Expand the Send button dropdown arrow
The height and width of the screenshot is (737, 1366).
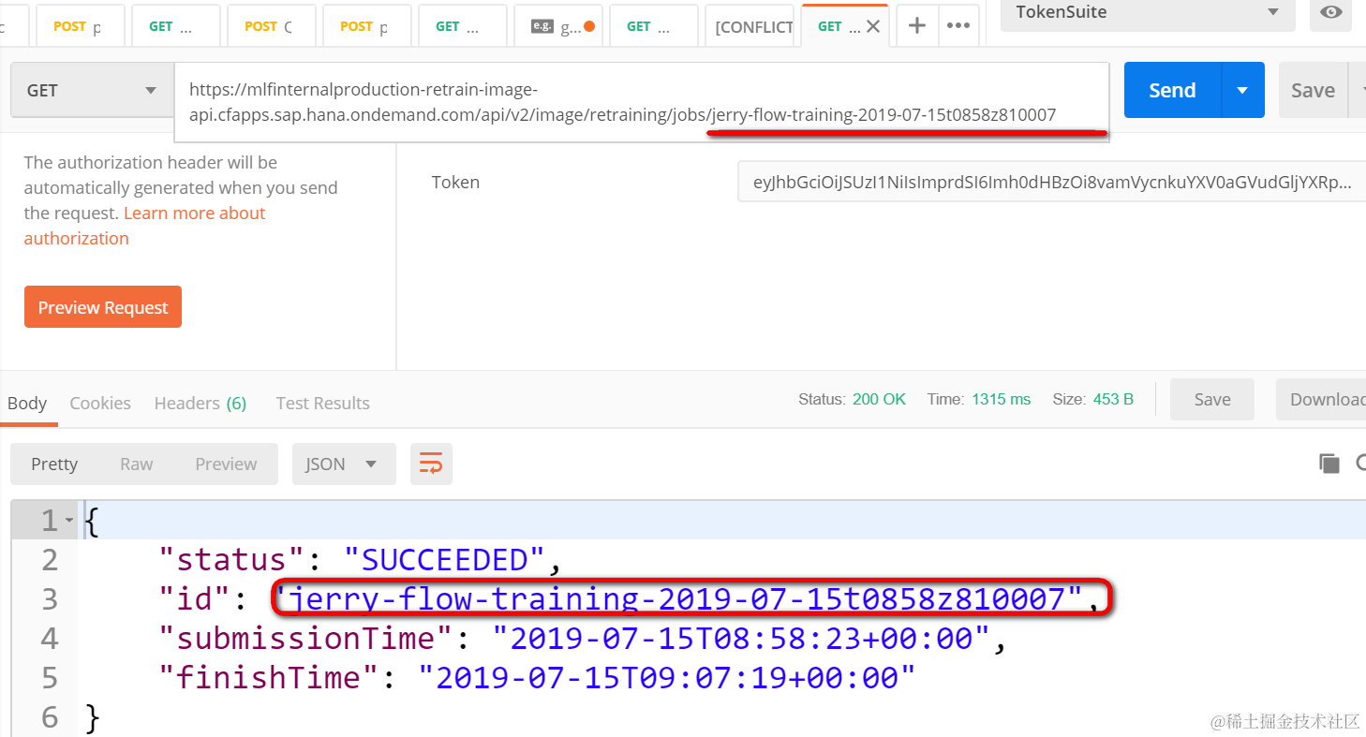click(x=1242, y=91)
